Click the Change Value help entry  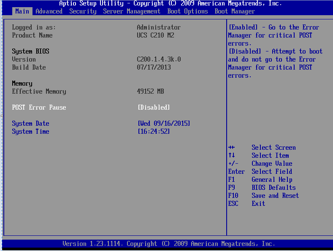[x=272, y=164]
